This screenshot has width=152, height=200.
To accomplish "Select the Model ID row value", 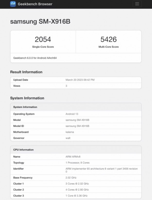I will pyautogui.click(x=77, y=126).
